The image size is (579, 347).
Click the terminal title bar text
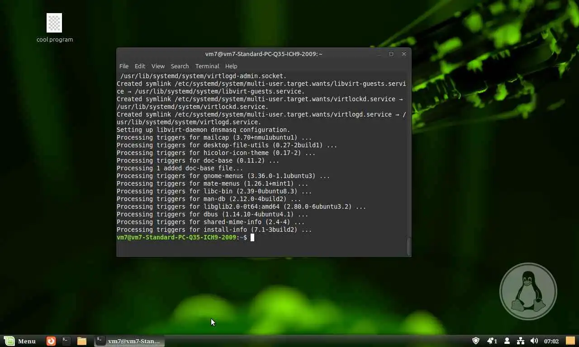pos(264,54)
